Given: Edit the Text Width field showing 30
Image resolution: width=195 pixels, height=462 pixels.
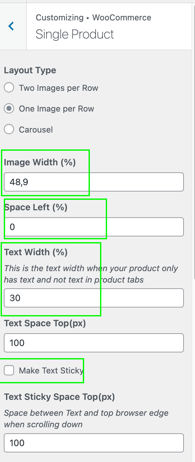Looking at the screenshot, I should (x=94, y=298).
